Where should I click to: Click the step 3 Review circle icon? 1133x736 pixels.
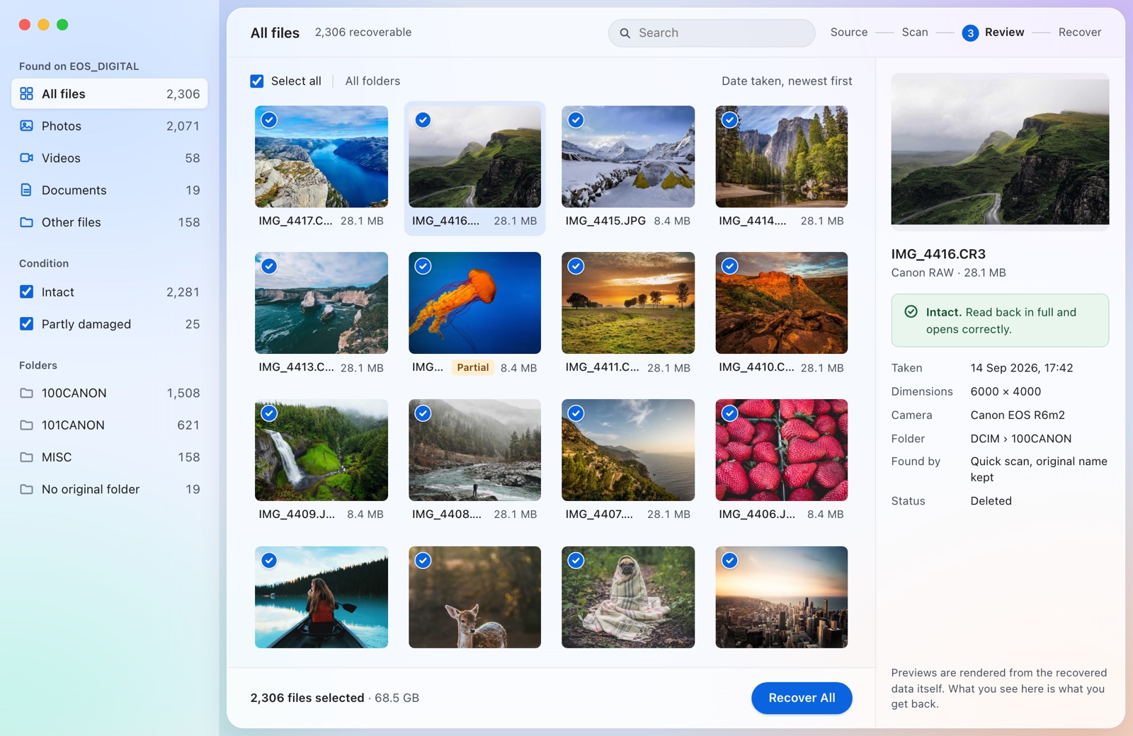tap(970, 33)
